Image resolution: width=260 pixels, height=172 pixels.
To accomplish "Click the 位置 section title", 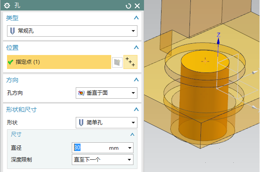I will tap(12, 48).
